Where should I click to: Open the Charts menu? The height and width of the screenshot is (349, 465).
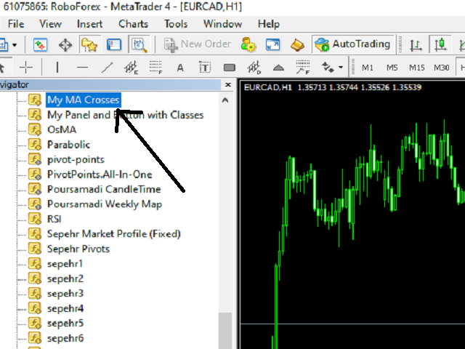point(133,24)
